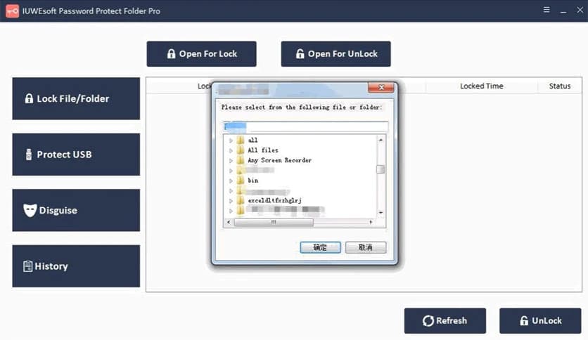The width and height of the screenshot is (588, 340).
Task: Click the UnLock button at bottom right
Action: pyautogui.click(x=540, y=320)
